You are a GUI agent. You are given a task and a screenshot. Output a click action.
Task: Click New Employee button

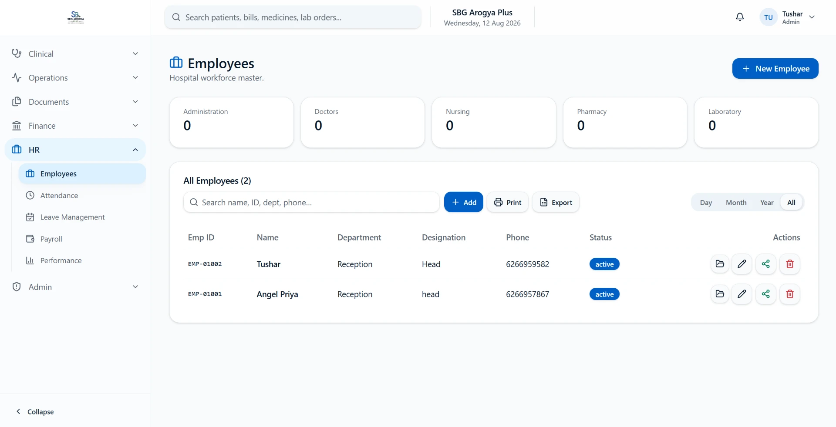[775, 69]
